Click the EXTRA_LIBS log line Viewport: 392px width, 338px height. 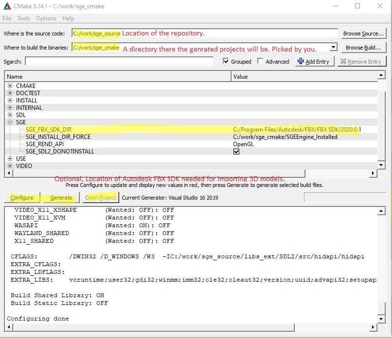point(194,280)
